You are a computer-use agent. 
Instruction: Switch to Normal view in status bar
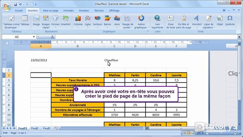(x=184, y=133)
